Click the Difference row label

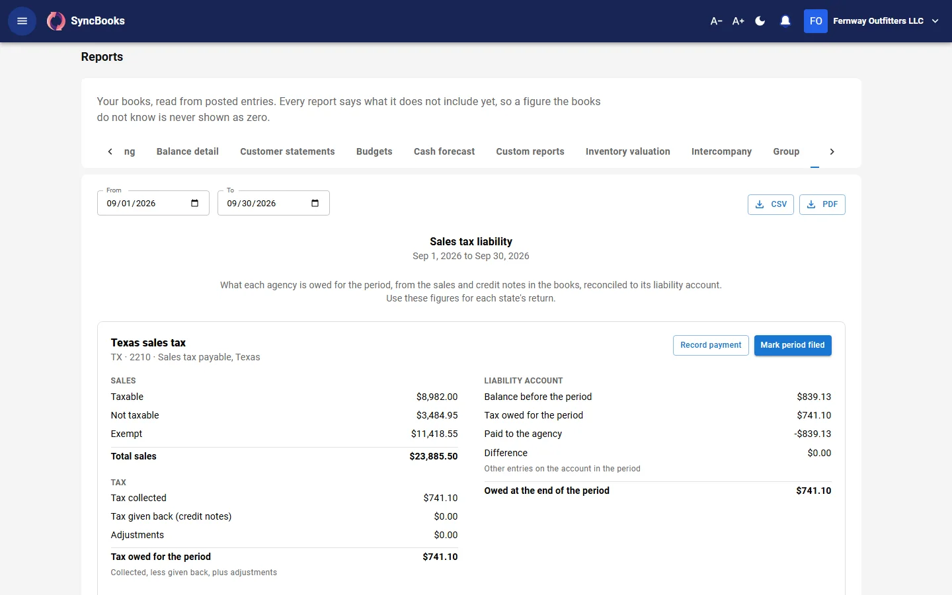[506, 453]
